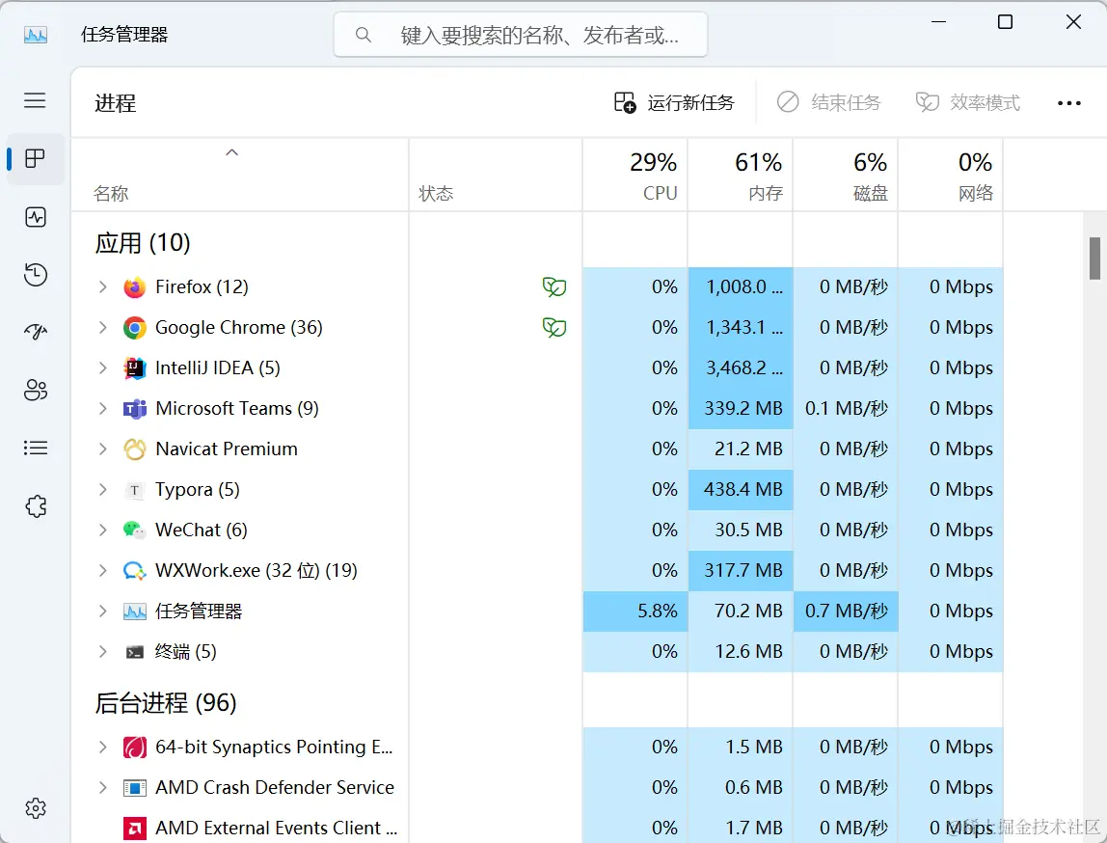
Task: Click the IntelliJ IDEA application icon
Action: (x=134, y=367)
